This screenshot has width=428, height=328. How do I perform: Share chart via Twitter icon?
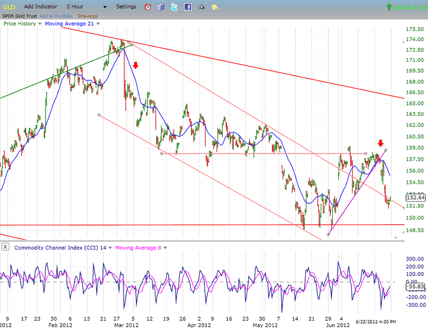(x=174, y=7)
